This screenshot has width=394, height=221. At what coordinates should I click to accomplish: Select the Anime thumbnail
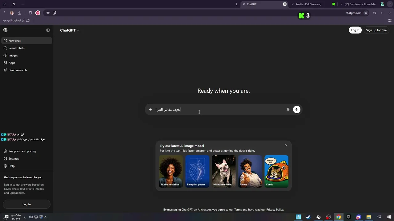point(250,171)
